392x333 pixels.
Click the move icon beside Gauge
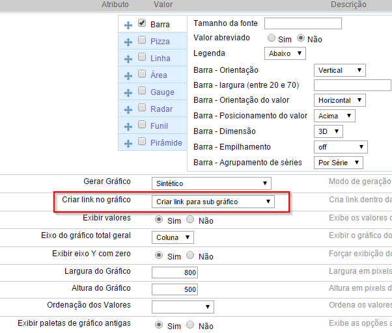pos(128,92)
